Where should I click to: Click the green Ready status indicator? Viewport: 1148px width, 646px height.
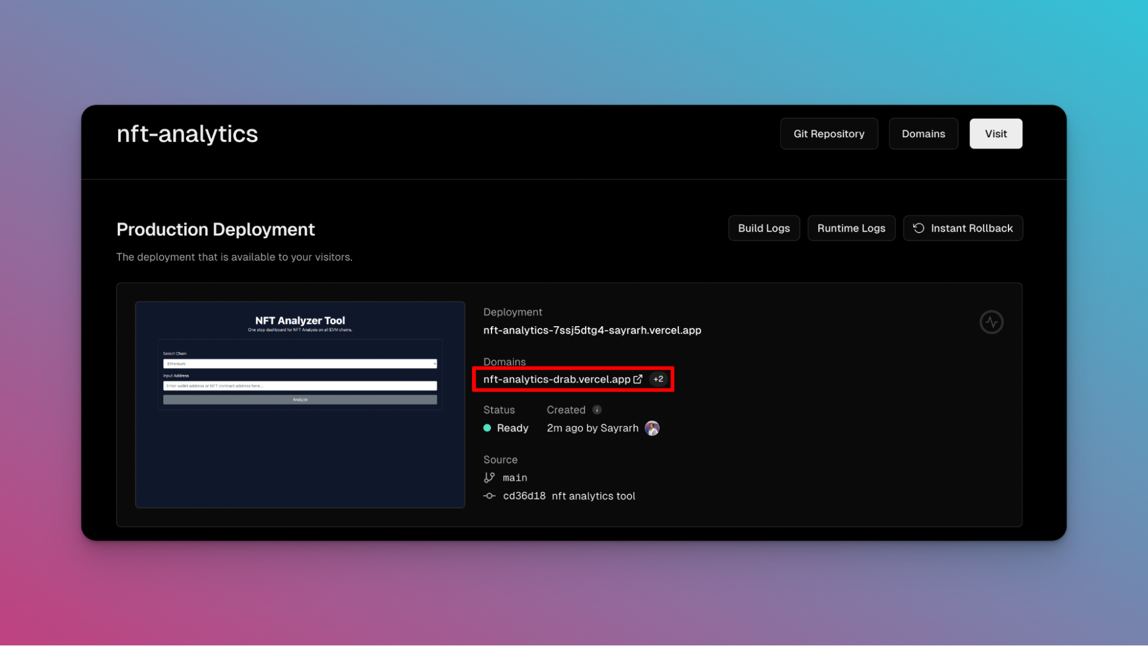point(487,428)
